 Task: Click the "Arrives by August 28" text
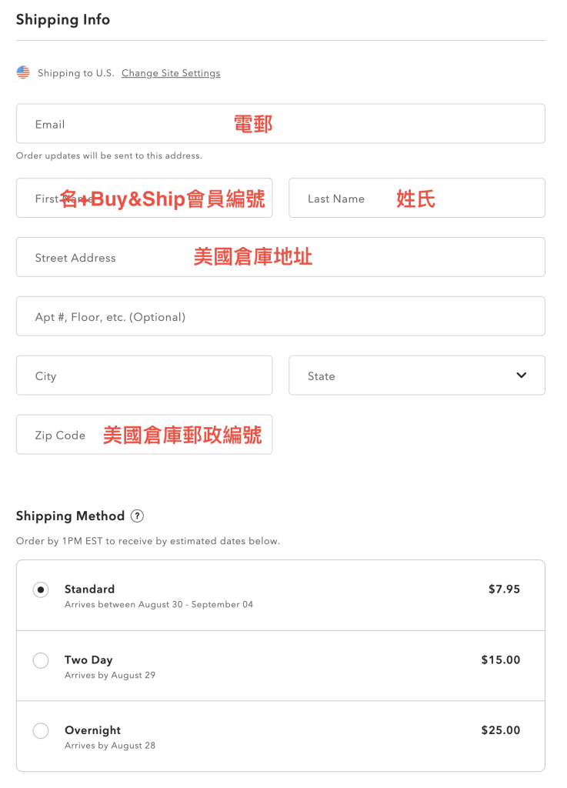110,746
